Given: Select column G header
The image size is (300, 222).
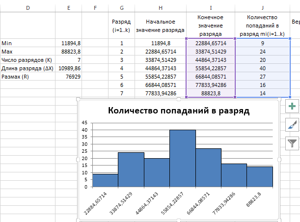Looking at the screenshot, I should pos(121,8).
